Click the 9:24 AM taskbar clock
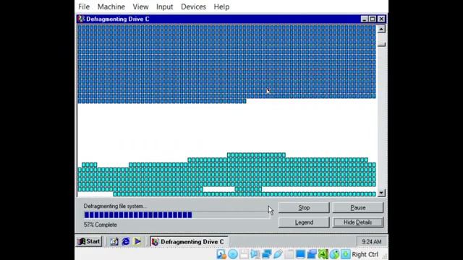This screenshot has width=463, height=260. tap(371, 242)
